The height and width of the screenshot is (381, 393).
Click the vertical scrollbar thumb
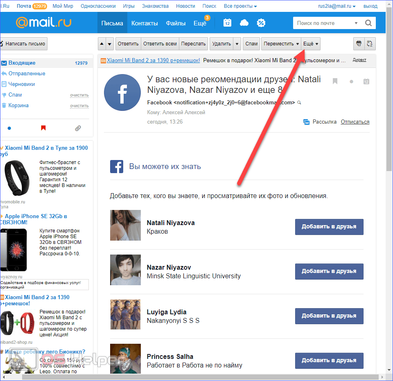(x=389, y=90)
